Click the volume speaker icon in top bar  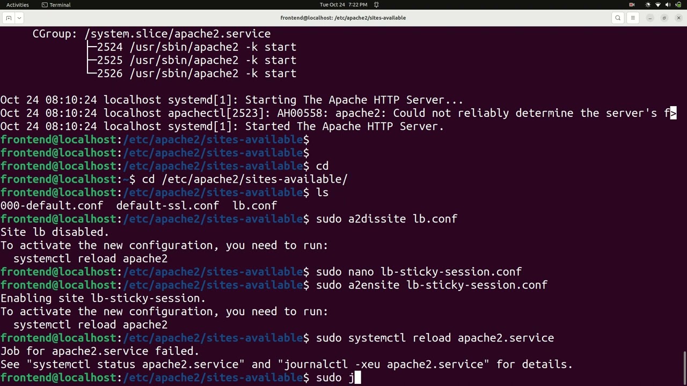click(x=668, y=5)
